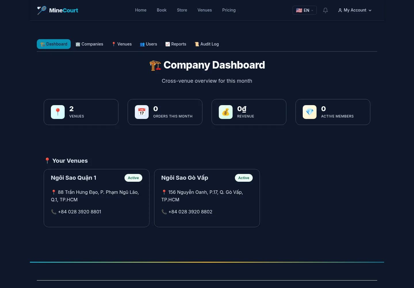The height and width of the screenshot is (288, 414).
Task: Click the MineCourt racket logo icon
Action: [42, 10]
